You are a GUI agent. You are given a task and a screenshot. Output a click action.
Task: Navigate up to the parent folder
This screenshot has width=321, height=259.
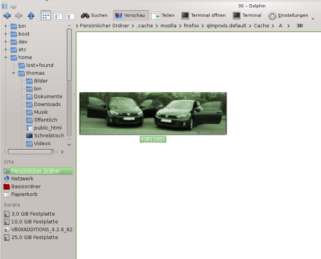point(31,16)
